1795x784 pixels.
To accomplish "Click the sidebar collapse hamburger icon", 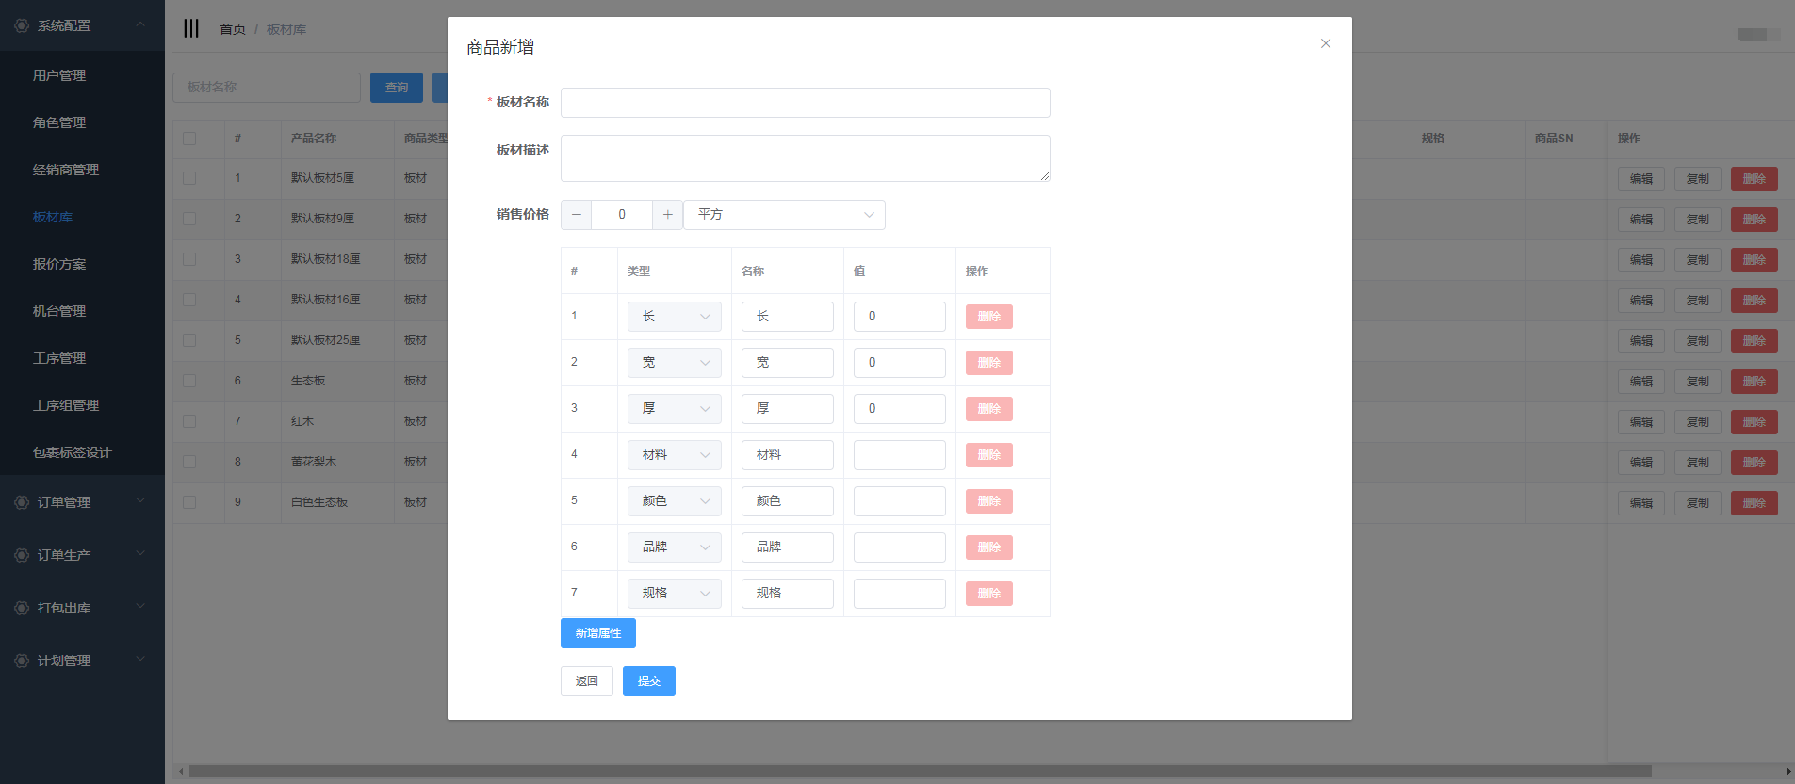I will (x=191, y=28).
